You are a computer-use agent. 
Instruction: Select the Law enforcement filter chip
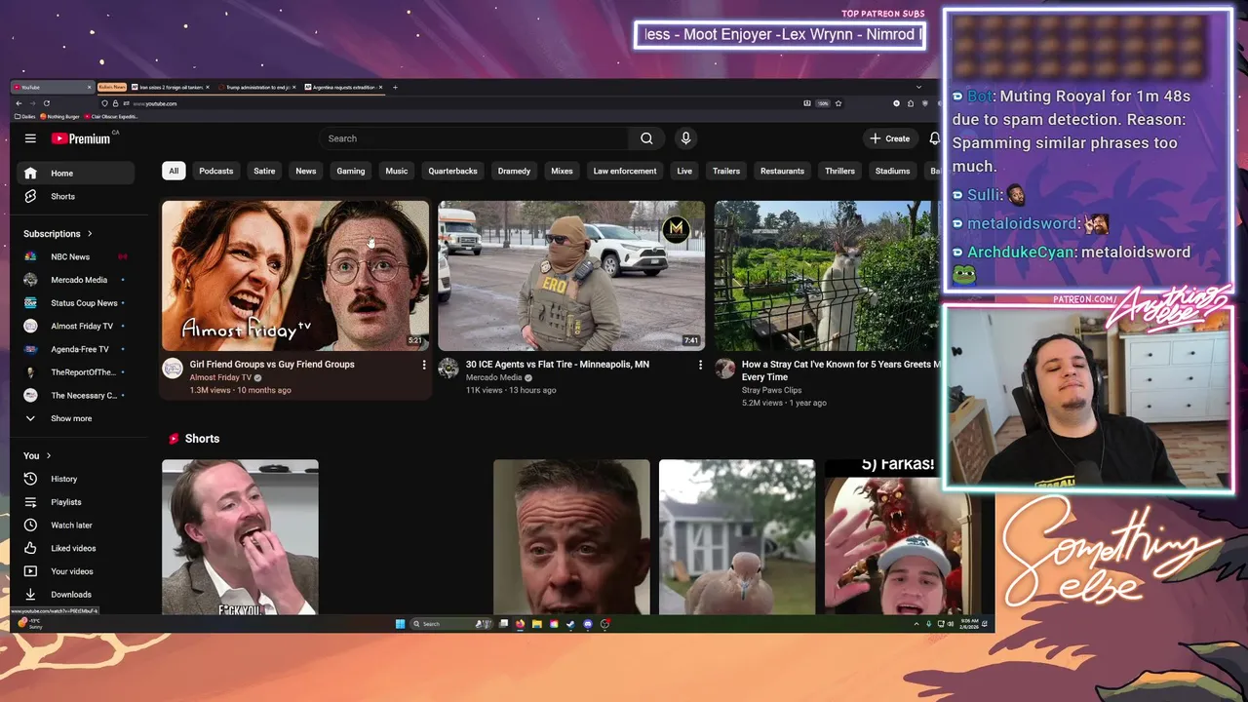pyautogui.click(x=625, y=171)
